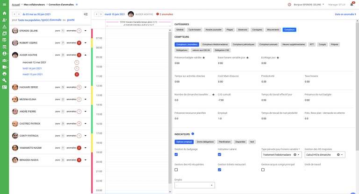Open the folder icon in sidebar
The image size is (359, 194).
pos(4,67)
